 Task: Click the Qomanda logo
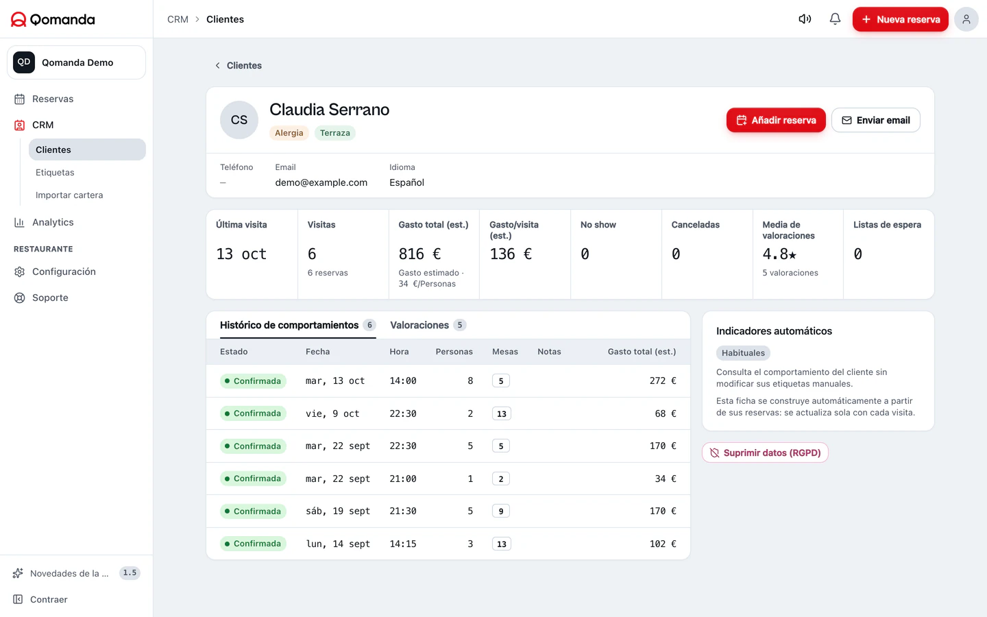point(53,19)
